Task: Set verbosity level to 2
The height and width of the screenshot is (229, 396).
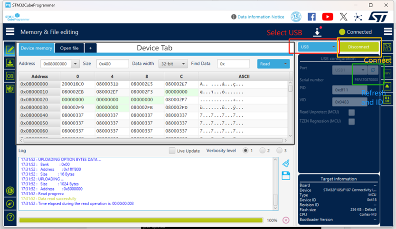Action: click(262, 151)
